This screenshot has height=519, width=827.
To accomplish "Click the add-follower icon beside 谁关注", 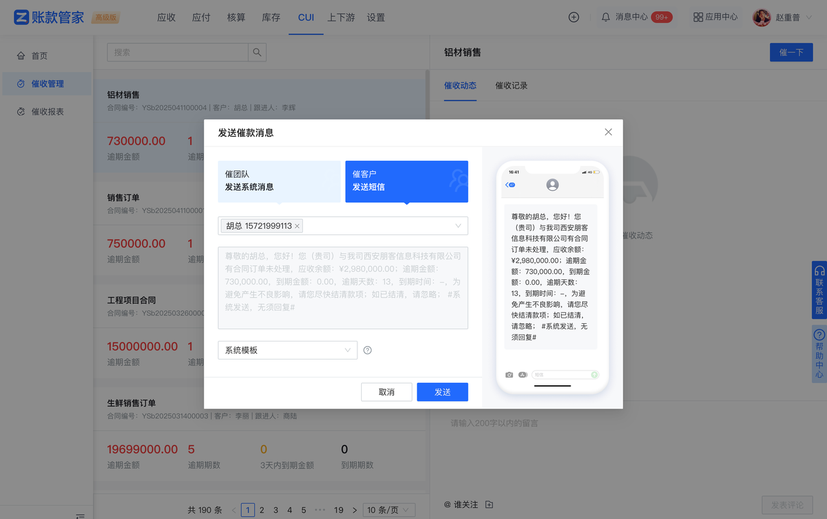I will [489, 505].
